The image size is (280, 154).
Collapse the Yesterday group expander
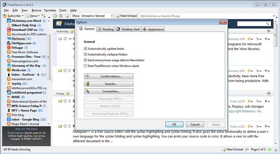point(268,31)
